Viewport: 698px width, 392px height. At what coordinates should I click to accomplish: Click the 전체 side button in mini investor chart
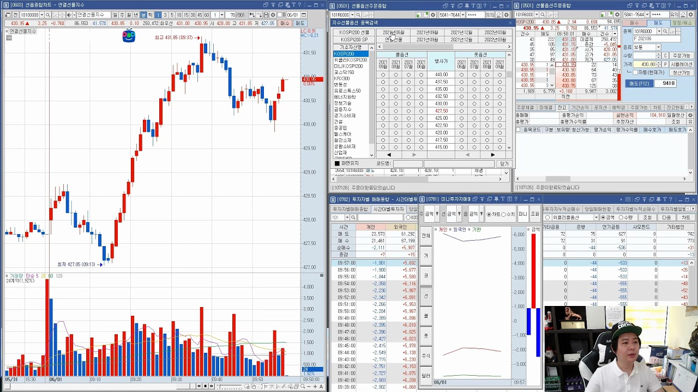[426, 236]
